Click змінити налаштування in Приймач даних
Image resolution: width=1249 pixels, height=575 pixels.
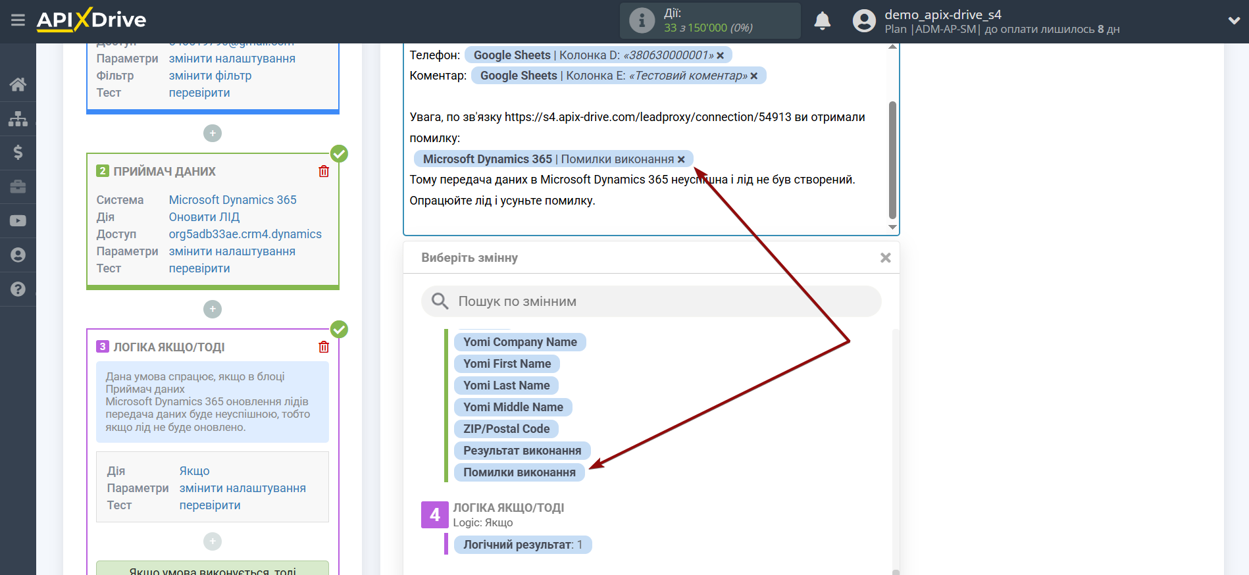point(232,251)
